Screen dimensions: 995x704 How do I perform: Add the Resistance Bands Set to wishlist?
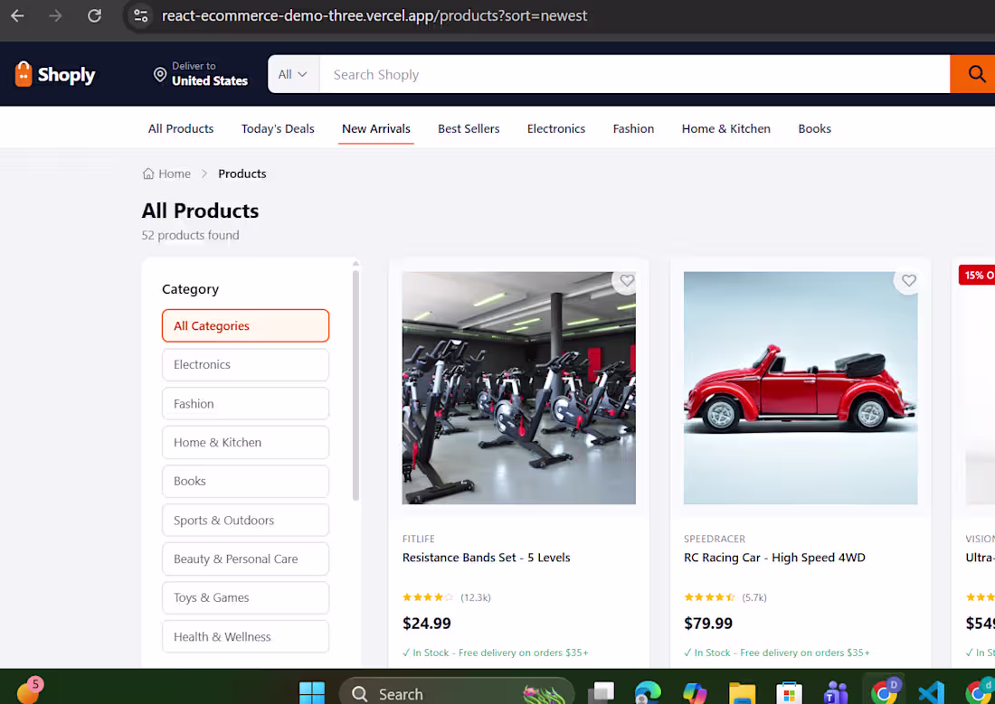(626, 281)
